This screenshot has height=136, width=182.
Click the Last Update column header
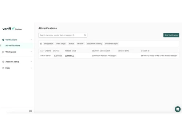click(x=45, y=51)
